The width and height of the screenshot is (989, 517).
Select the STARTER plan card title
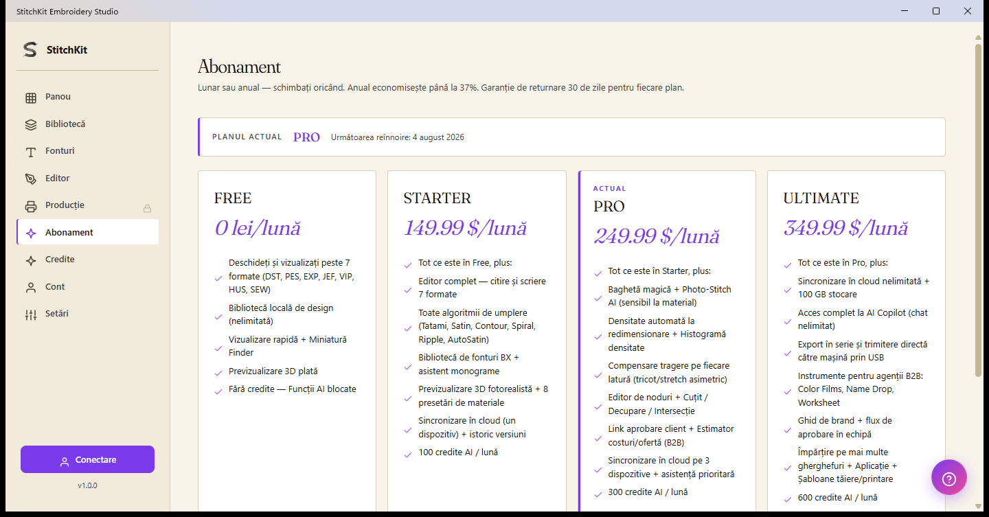[x=437, y=198]
